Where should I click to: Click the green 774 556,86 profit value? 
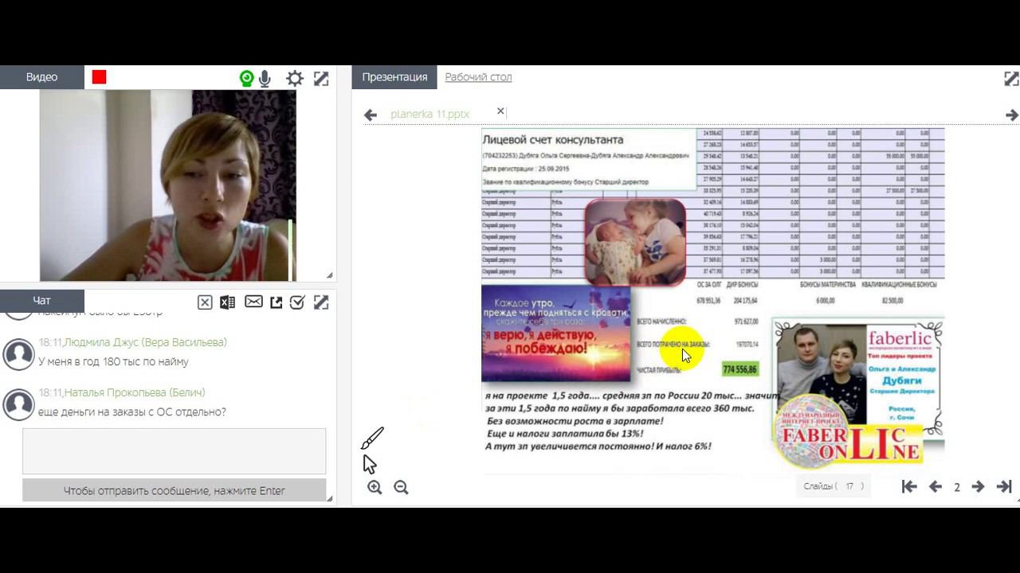click(x=740, y=369)
